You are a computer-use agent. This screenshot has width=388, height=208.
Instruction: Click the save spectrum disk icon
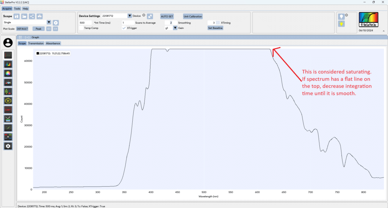pos(17,16)
